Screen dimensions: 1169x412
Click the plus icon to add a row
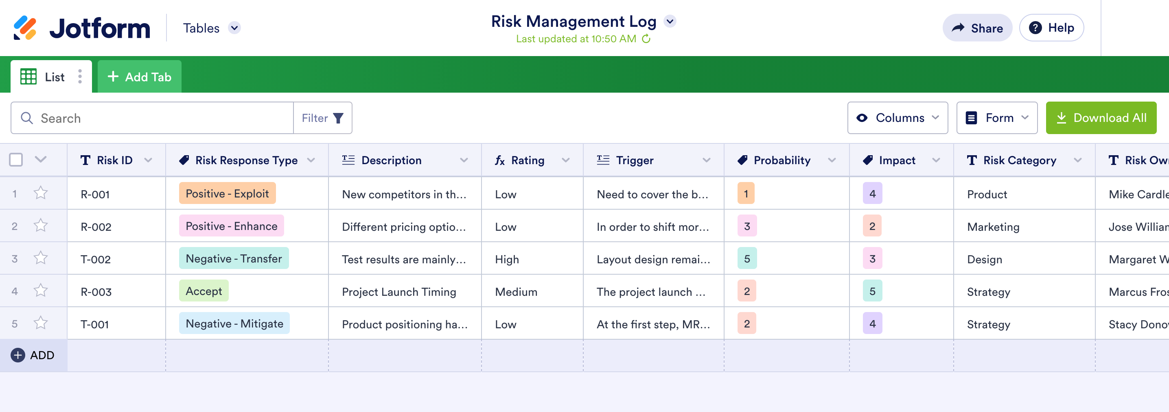pyautogui.click(x=18, y=355)
